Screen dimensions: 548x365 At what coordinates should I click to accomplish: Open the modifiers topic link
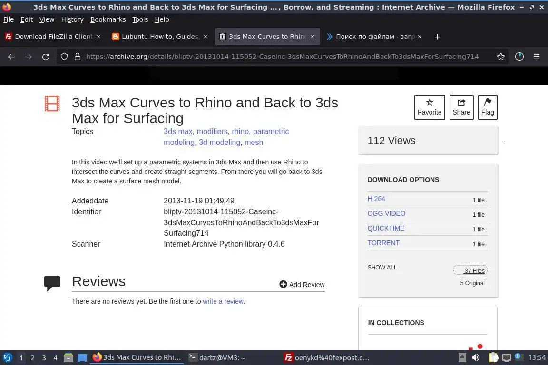click(x=212, y=131)
